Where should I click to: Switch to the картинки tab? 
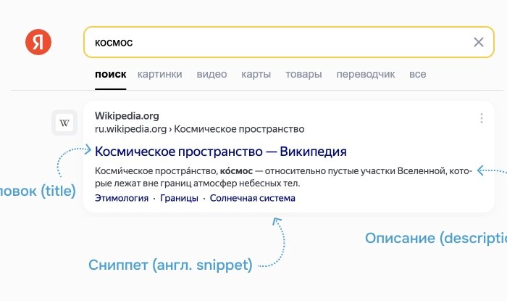[x=160, y=74]
